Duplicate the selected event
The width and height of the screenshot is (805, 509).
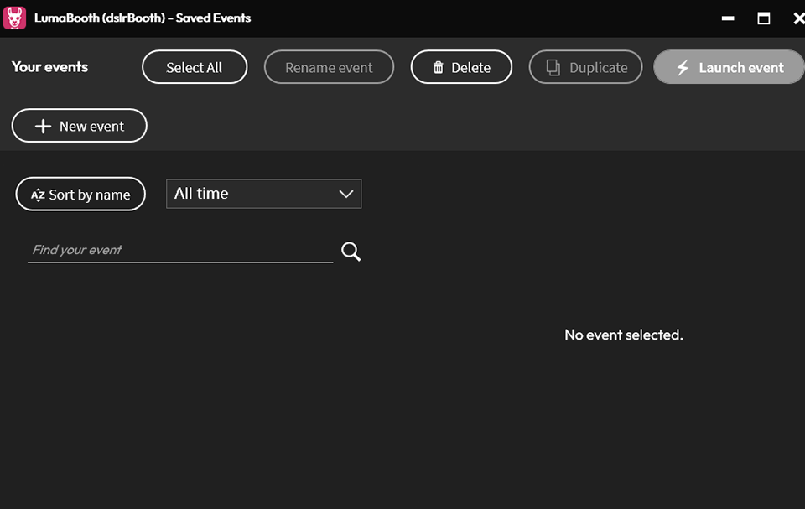pyautogui.click(x=586, y=67)
